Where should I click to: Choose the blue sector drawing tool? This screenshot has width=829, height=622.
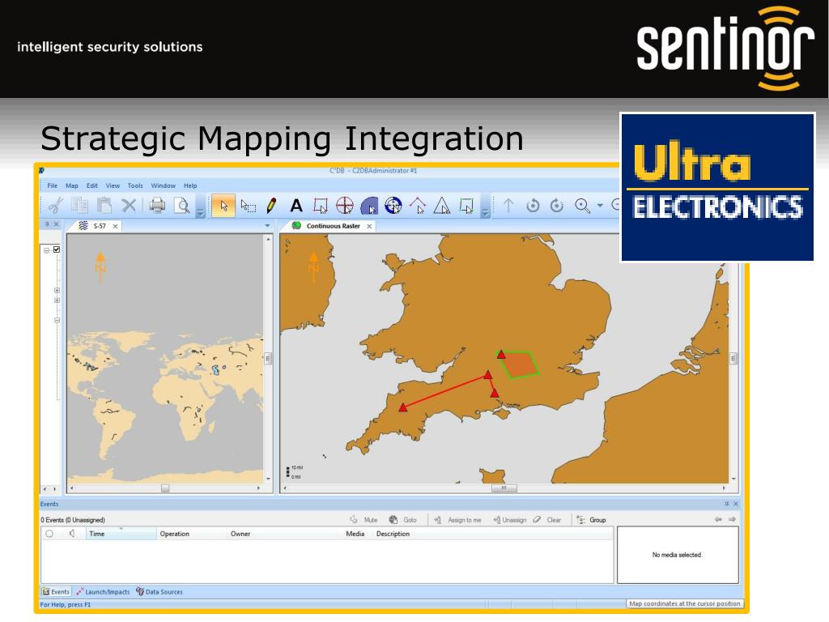click(369, 205)
